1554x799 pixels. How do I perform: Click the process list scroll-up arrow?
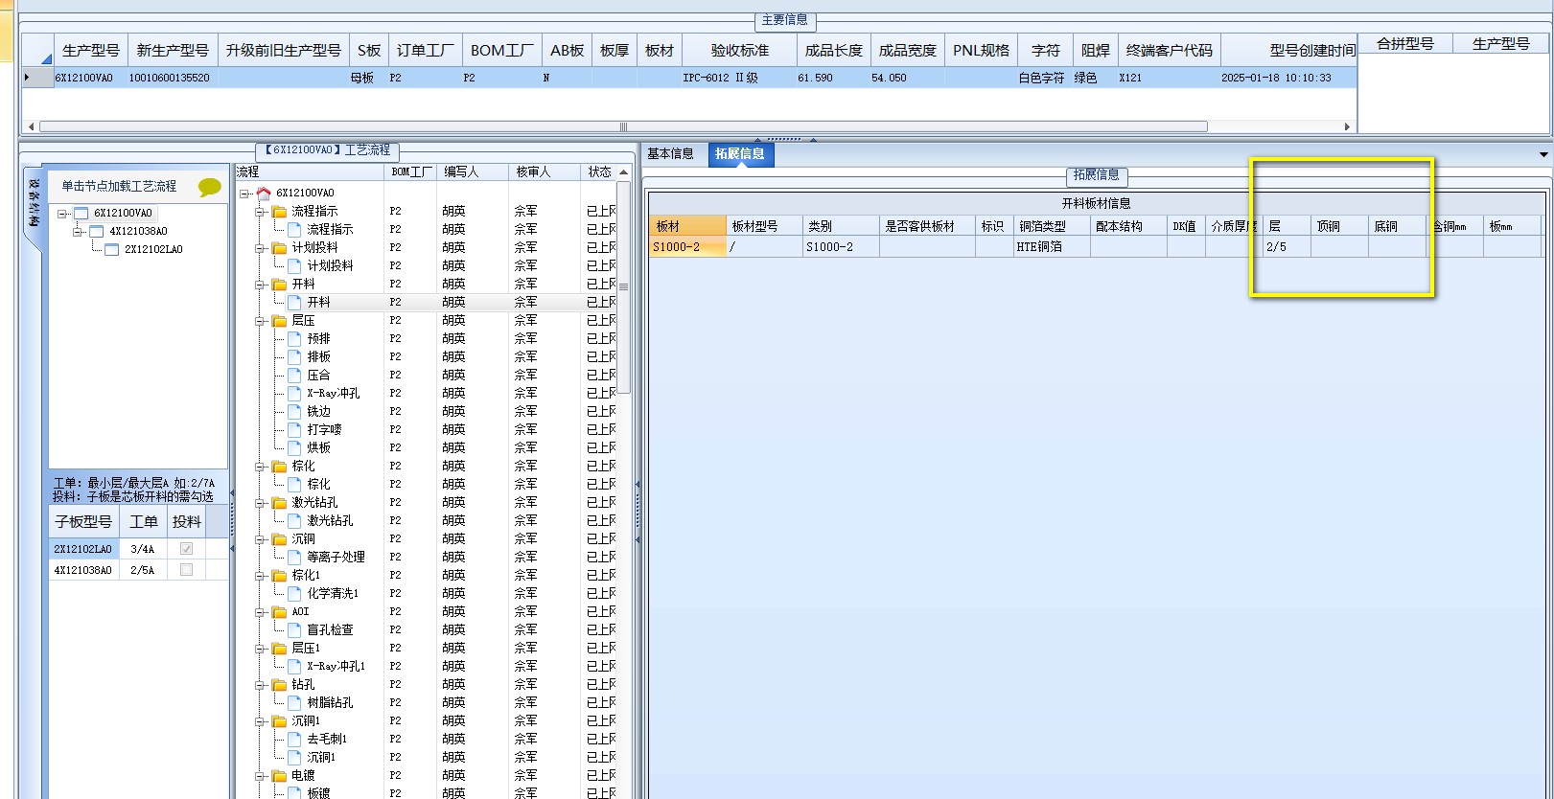click(623, 172)
